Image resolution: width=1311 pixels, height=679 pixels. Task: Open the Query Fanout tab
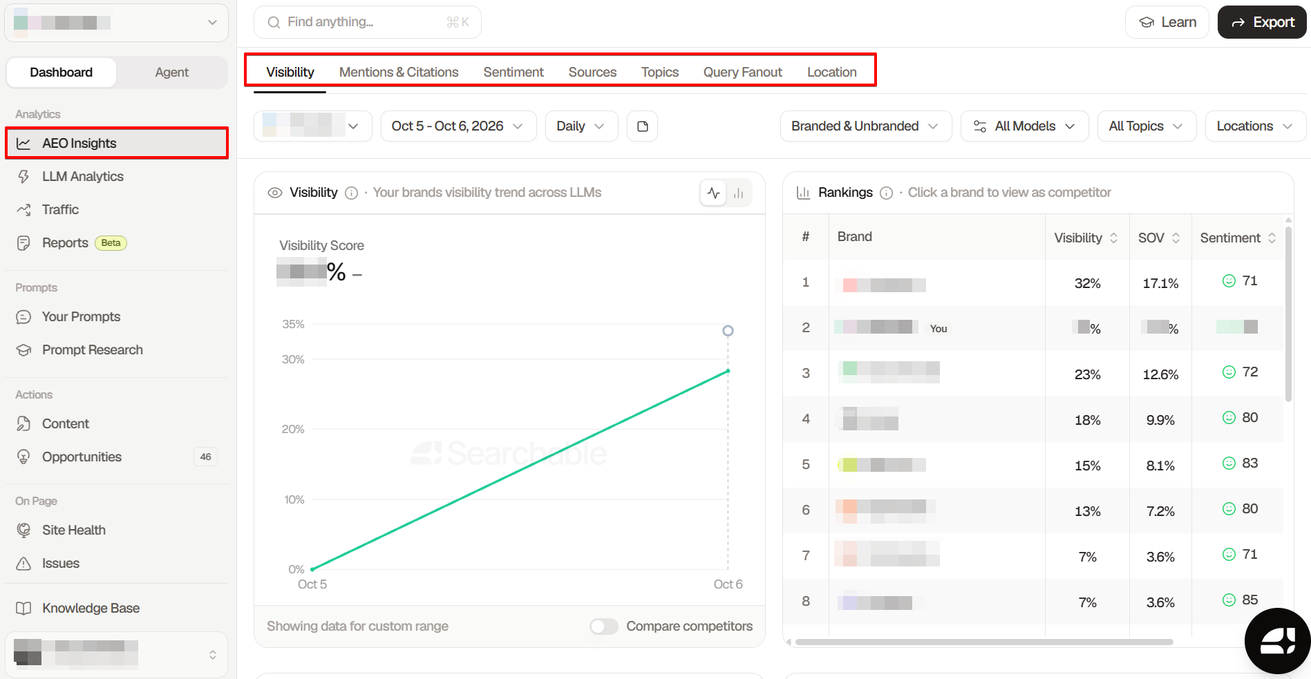tap(743, 73)
